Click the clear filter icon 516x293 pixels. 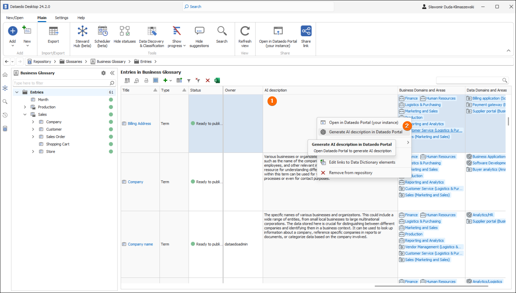[198, 80]
